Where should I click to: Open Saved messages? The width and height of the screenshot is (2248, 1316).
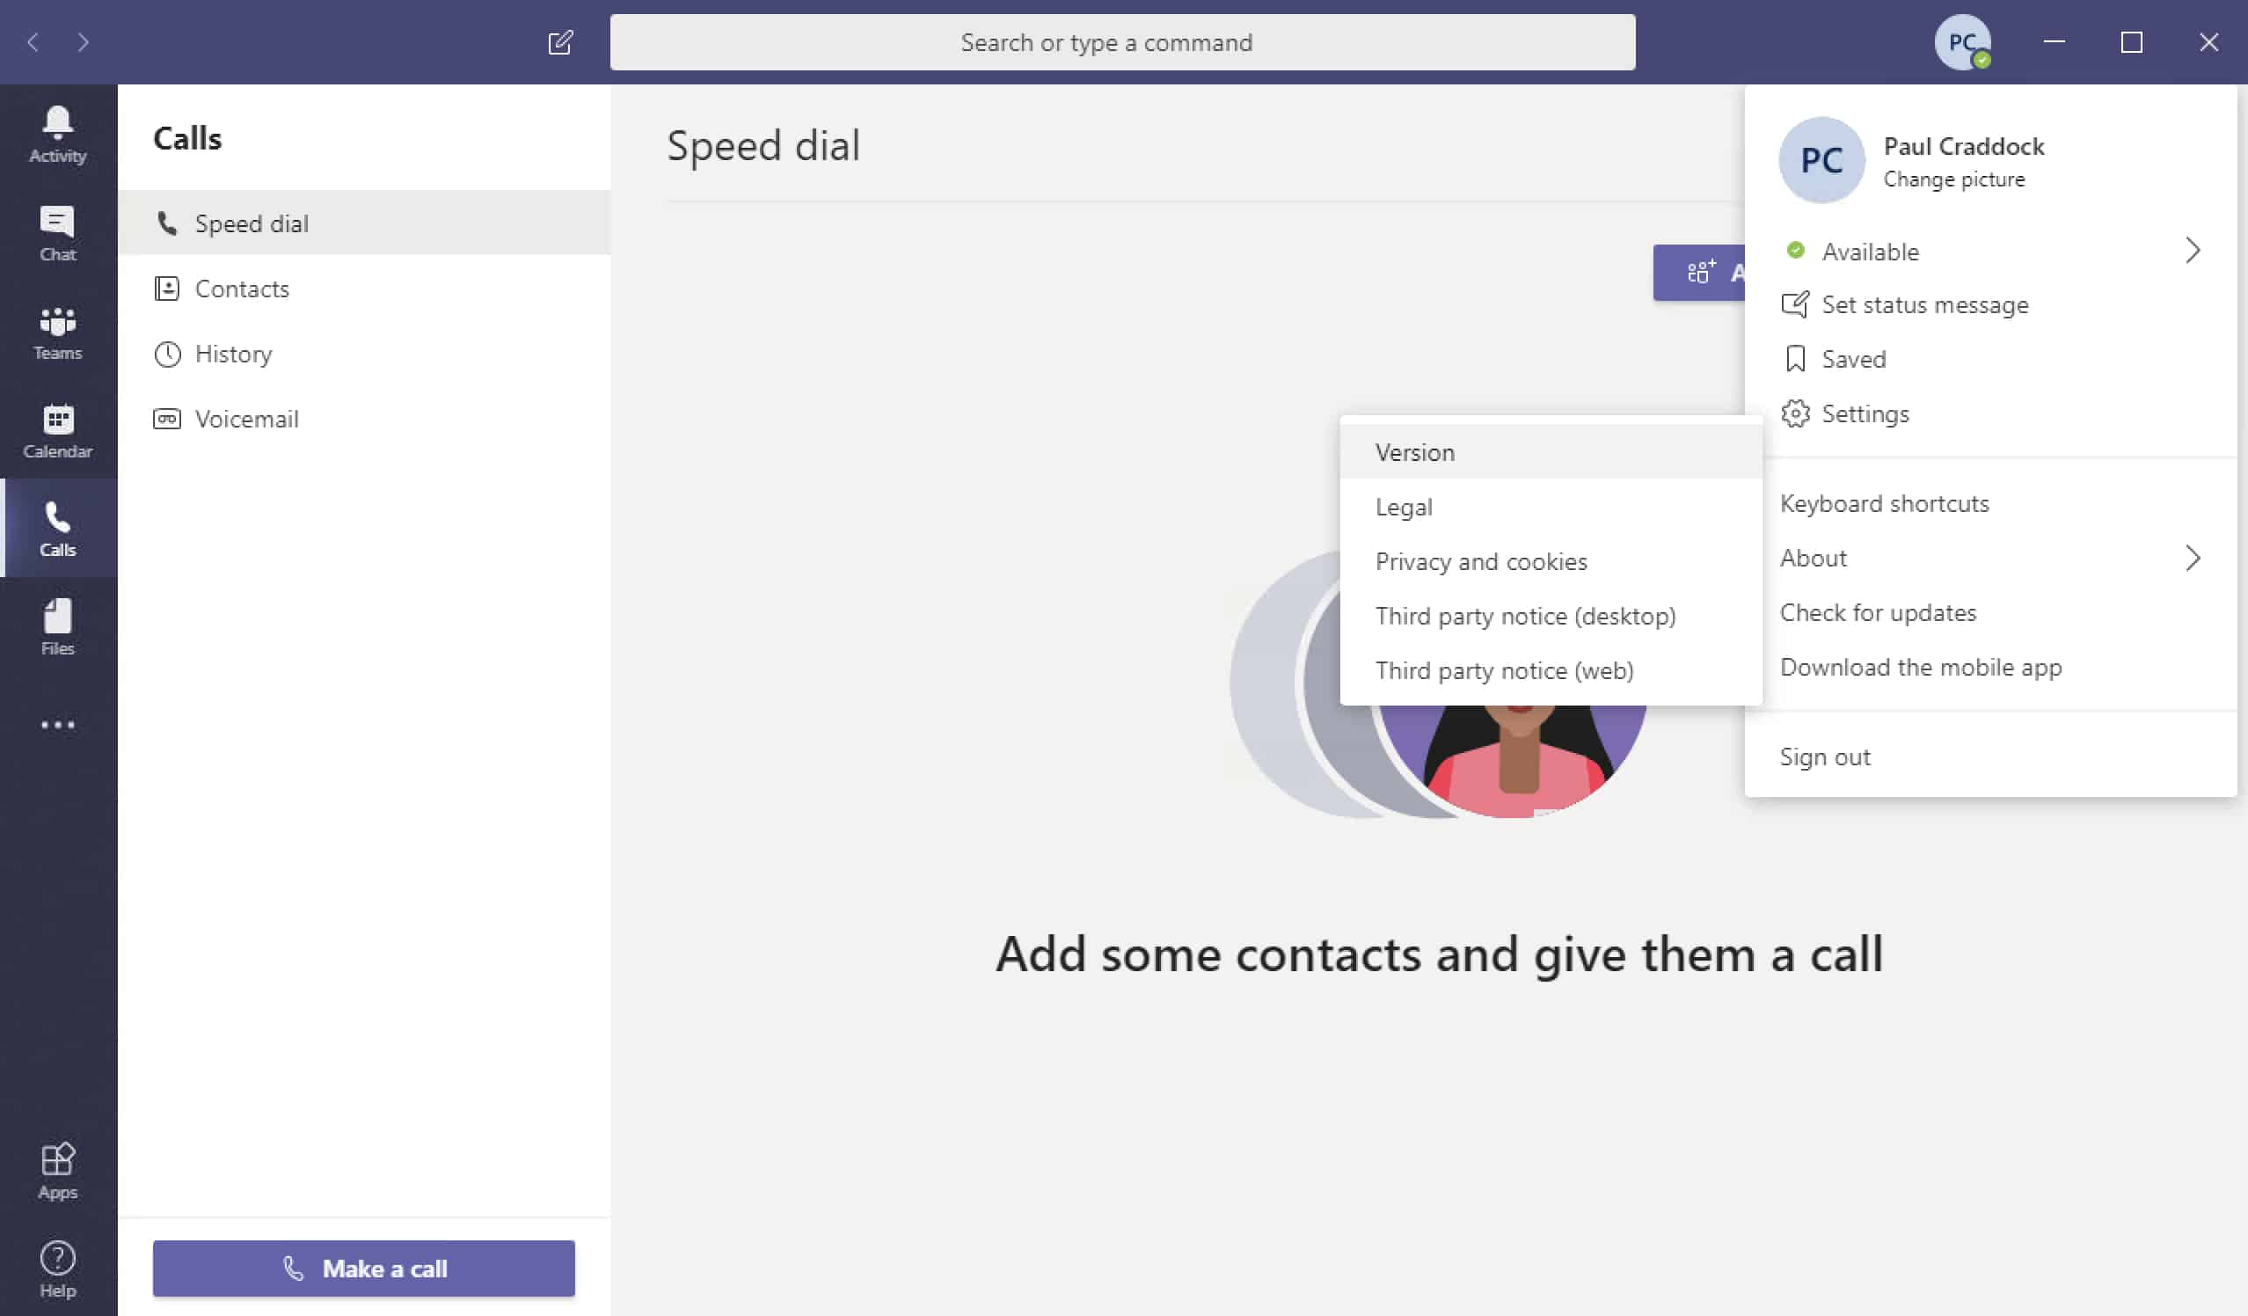[x=1991, y=360]
